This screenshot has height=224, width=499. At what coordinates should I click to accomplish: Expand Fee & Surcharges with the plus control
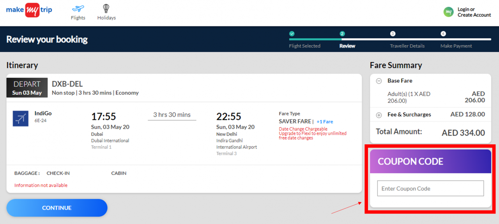(378, 115)
